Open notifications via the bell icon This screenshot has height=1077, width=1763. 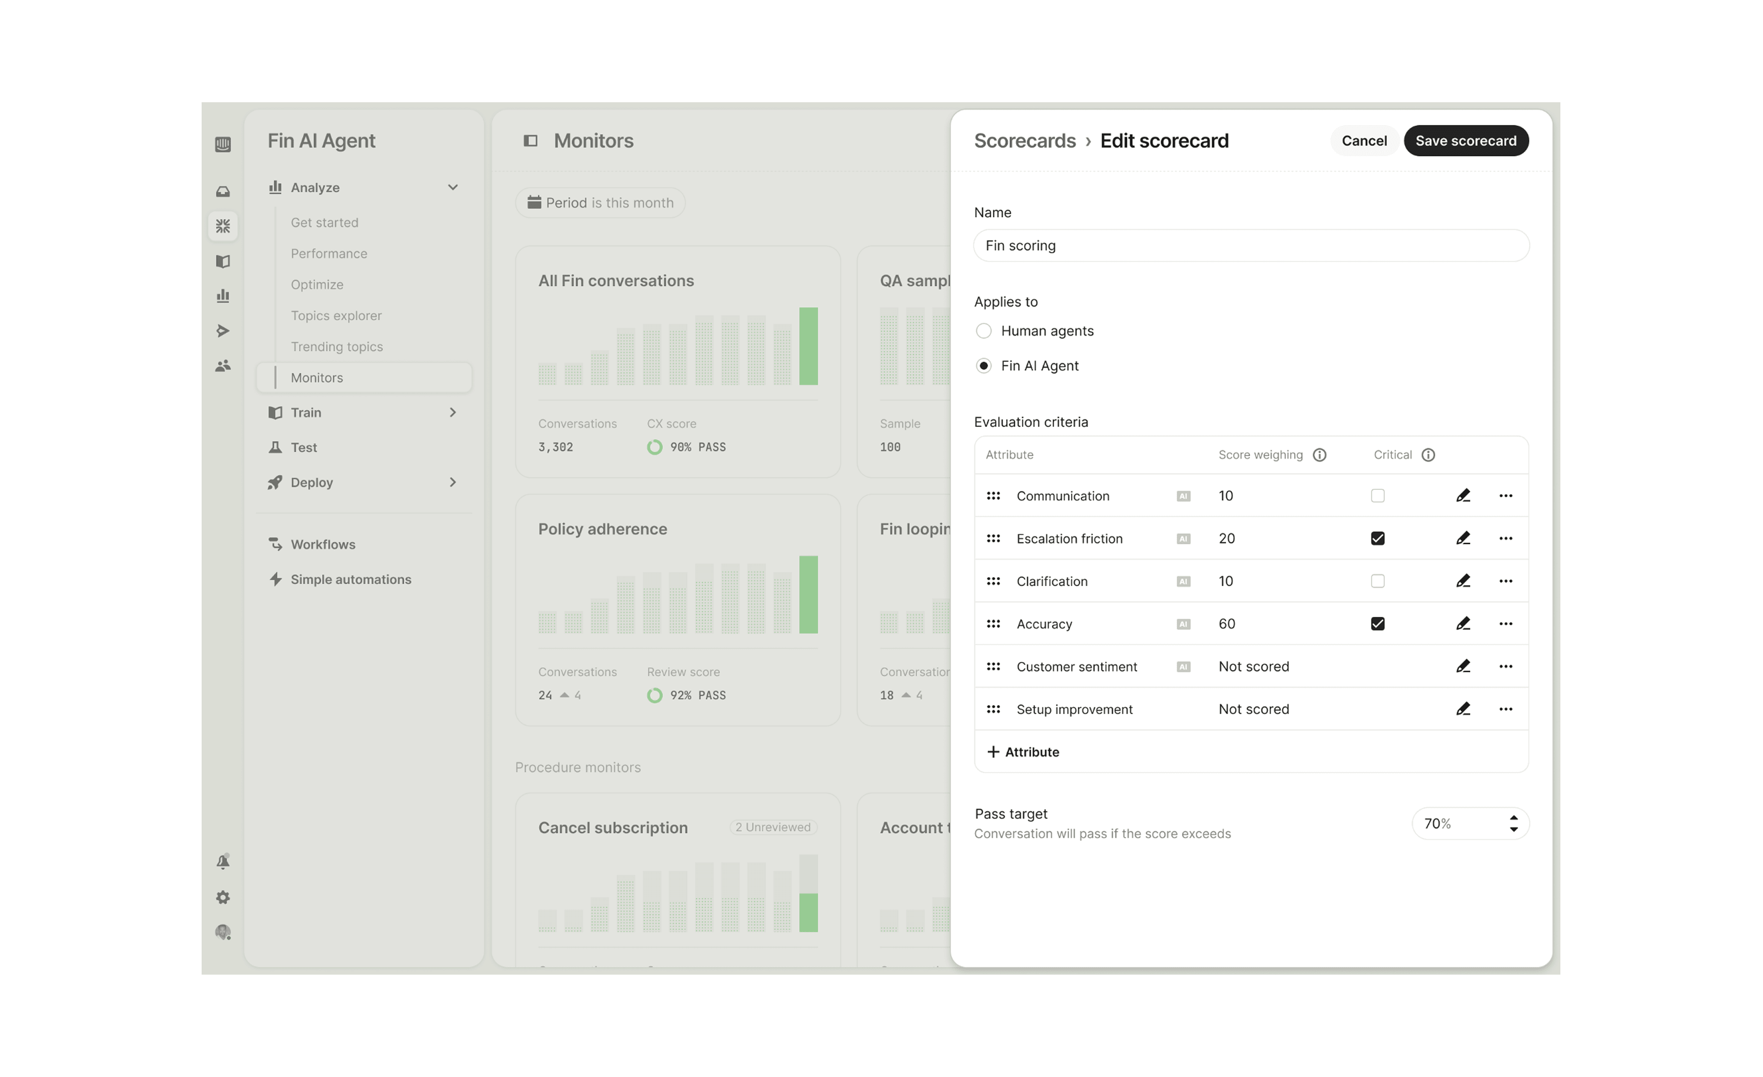point(223,861)
